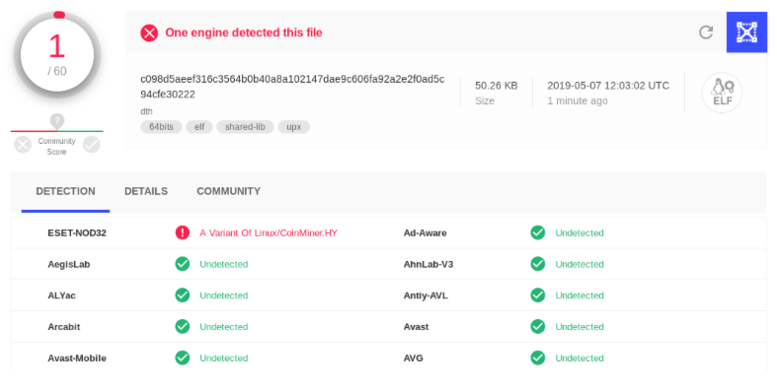Click the 64bits tag

click(x=161, y=127)
